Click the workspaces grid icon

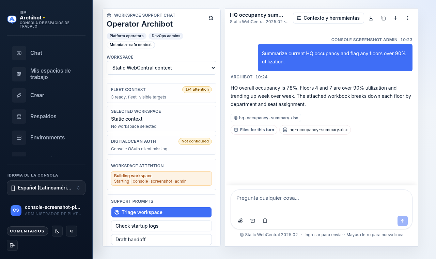pyautogui.click(x=19, y=74)
